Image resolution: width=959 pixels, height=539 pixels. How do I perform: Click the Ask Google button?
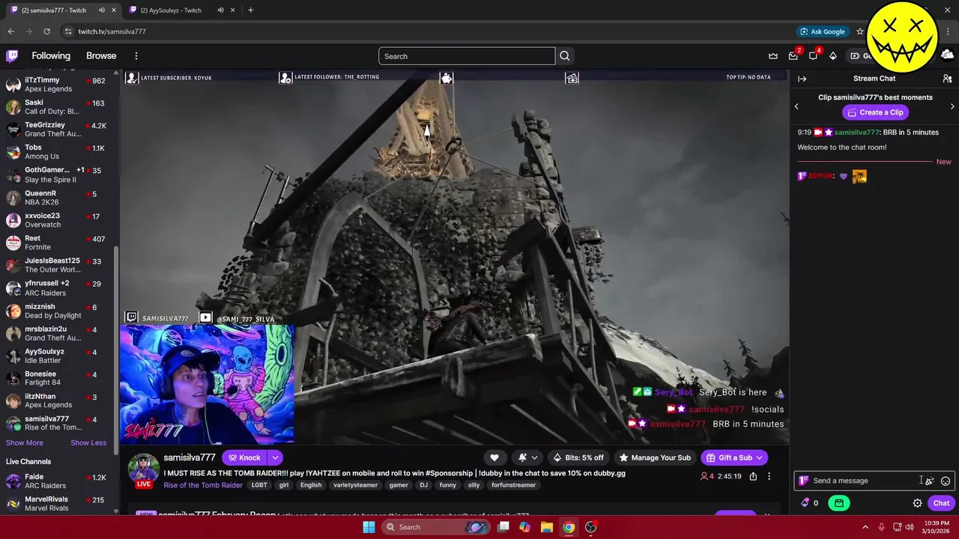823,31
